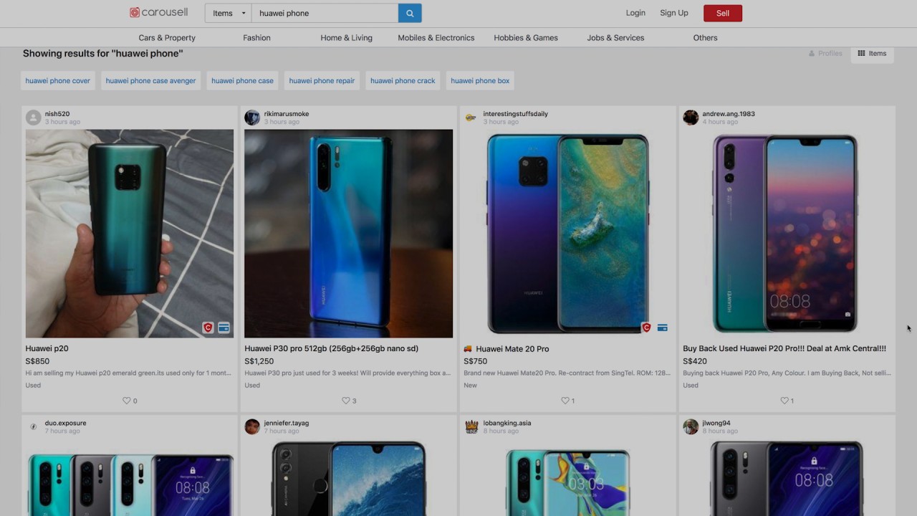
Task: Click the jenniefer.tayag username
Action: [287, 423]
